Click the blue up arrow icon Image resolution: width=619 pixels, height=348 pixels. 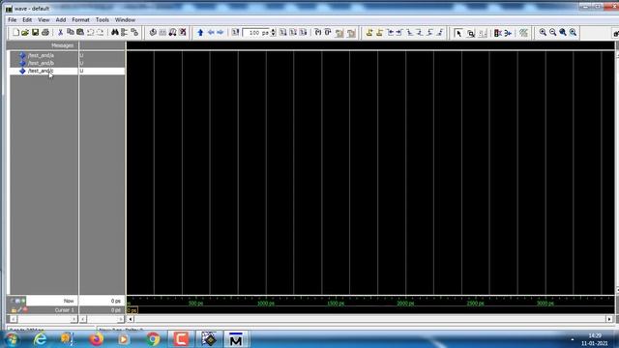200,32
